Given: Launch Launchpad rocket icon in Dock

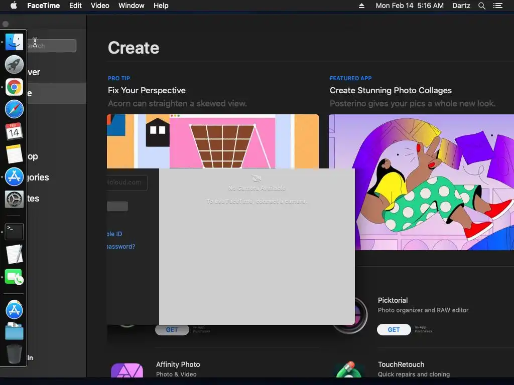Looking at the screenshot, I should tap(14, 64).
